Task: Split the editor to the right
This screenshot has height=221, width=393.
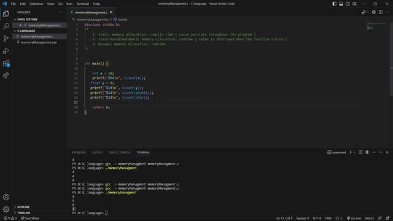Action: [381, 12]
